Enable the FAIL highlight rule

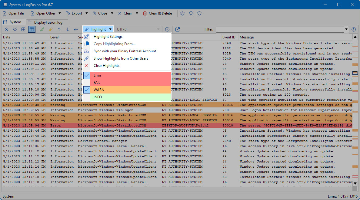(x=87, y=83)
